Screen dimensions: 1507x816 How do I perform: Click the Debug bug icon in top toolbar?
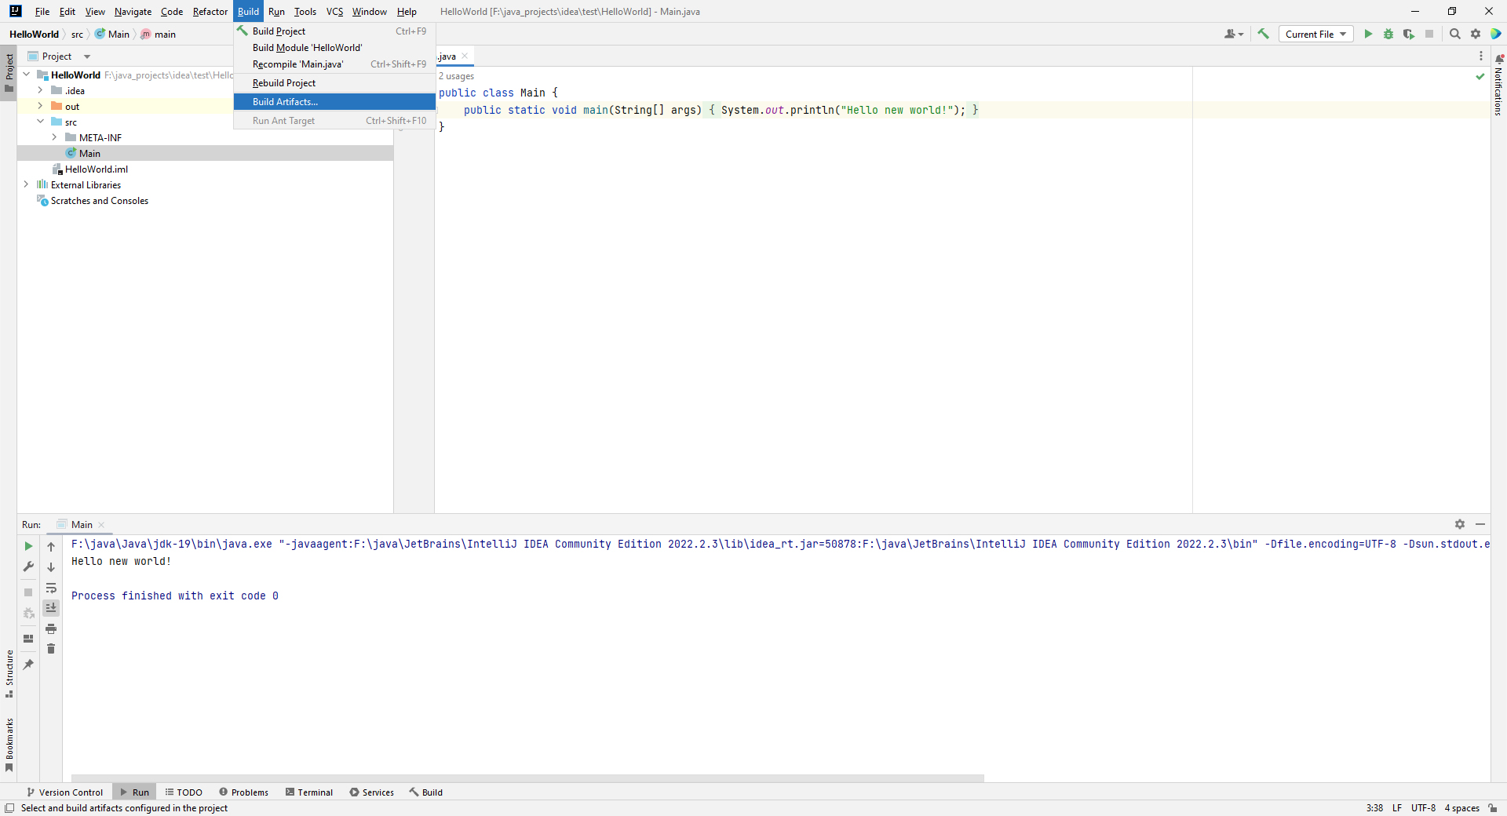click(x=1388, y=34)
